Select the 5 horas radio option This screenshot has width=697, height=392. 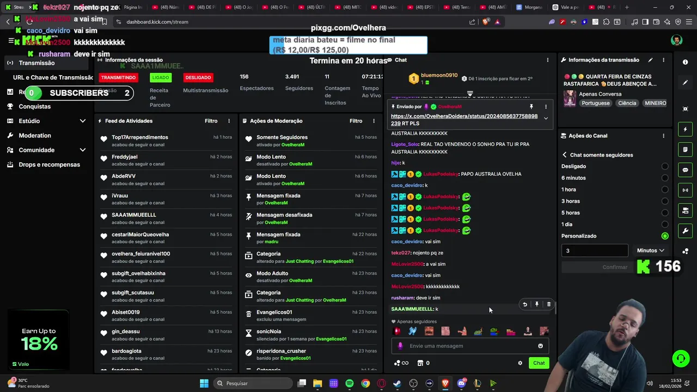coord(665,213)
